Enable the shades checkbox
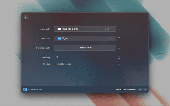This screenshot has height=106, width=170. pyautogui.click(x=55, y=64)
